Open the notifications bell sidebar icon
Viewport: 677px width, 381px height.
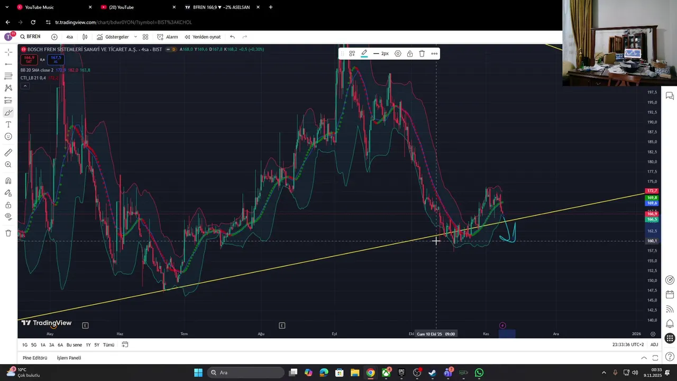click(x=670, y=323)
